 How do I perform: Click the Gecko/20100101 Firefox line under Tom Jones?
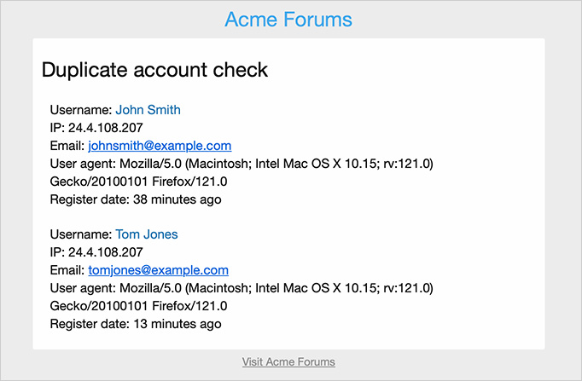pyautogui.click(x=138, y=306)
